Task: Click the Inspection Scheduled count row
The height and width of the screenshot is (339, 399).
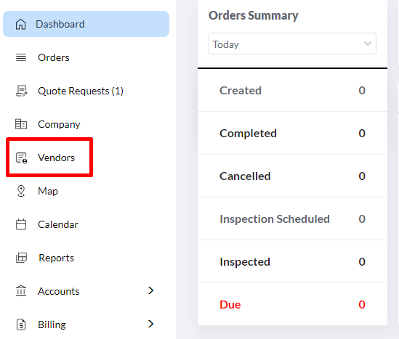Action: point(292,218)
